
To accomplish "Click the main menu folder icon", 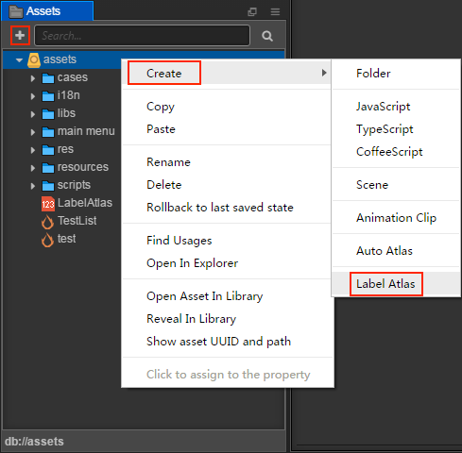I will (x=48, y=131).
